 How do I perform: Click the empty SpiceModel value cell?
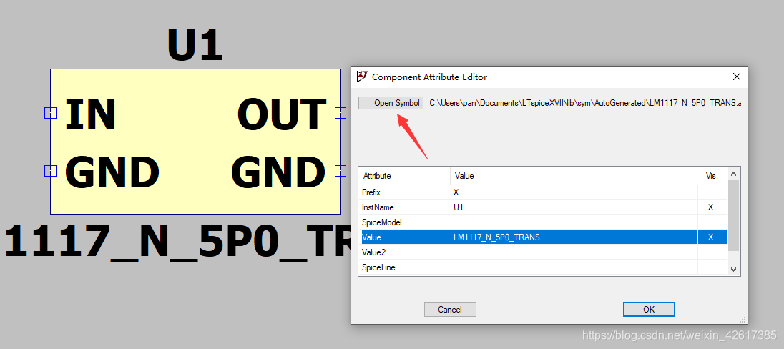(x=574, y=222)
